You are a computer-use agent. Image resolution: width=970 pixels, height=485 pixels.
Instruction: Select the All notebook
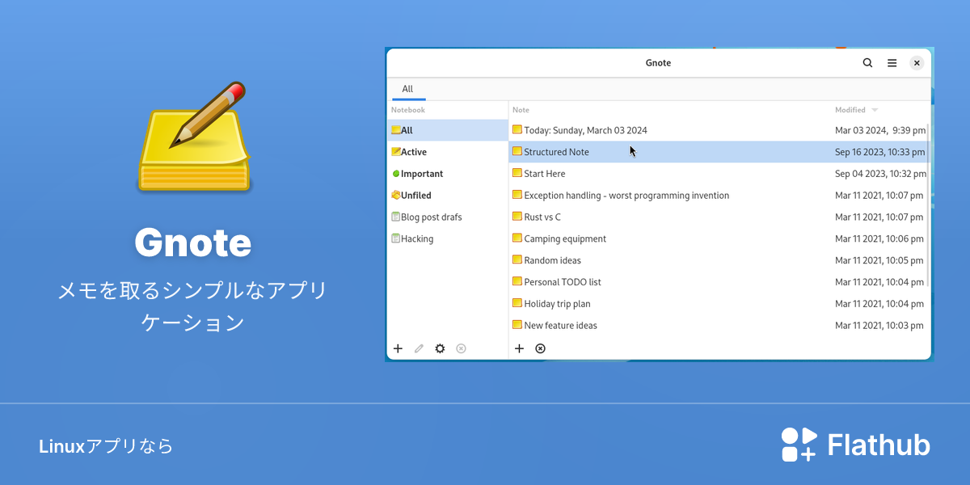pos(448,130)
